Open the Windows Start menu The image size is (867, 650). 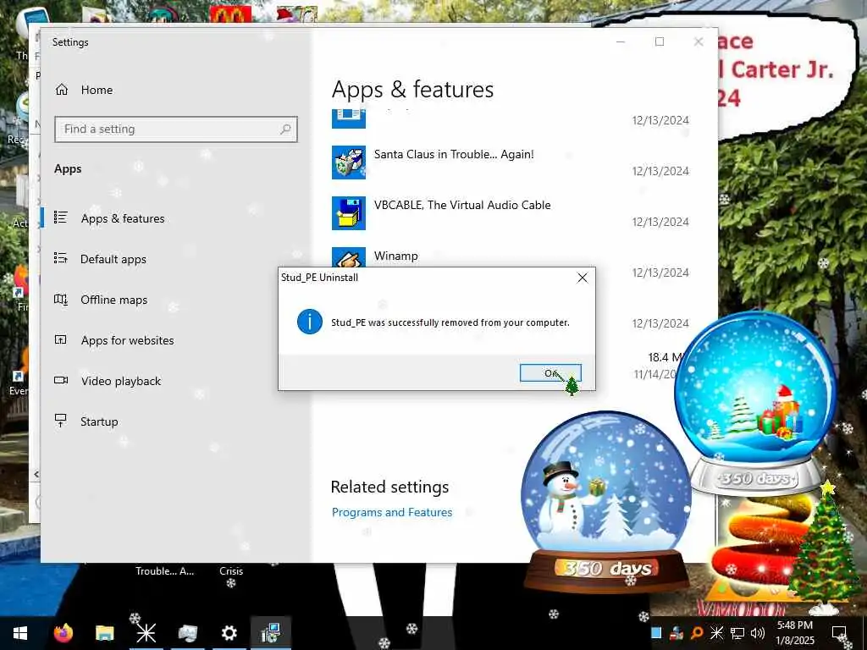20,633
